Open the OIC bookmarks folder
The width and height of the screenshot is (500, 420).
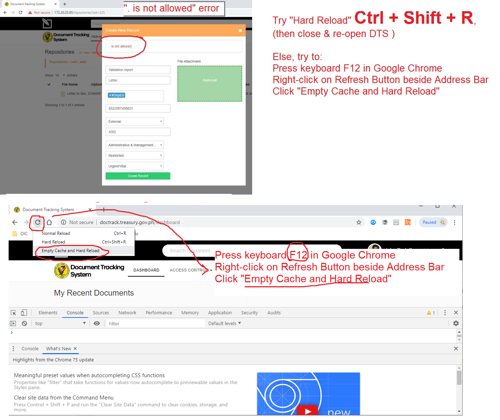point(20,233)
